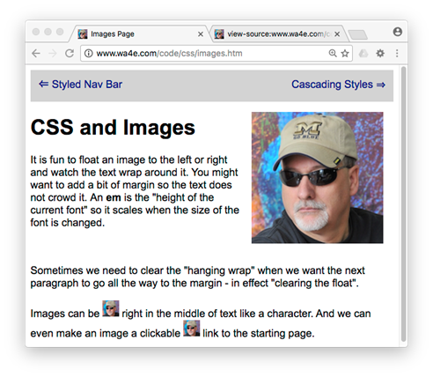Bookmark this page with the star icon
This screenshot has height=377, width=433.
(x=345, y=54)
